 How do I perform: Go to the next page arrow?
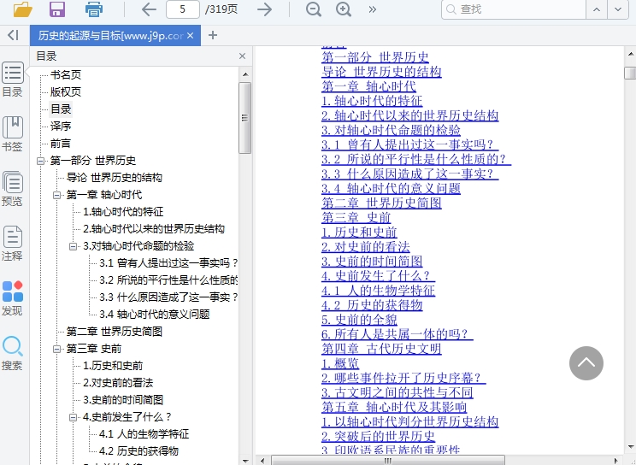(x=264, y=9)
